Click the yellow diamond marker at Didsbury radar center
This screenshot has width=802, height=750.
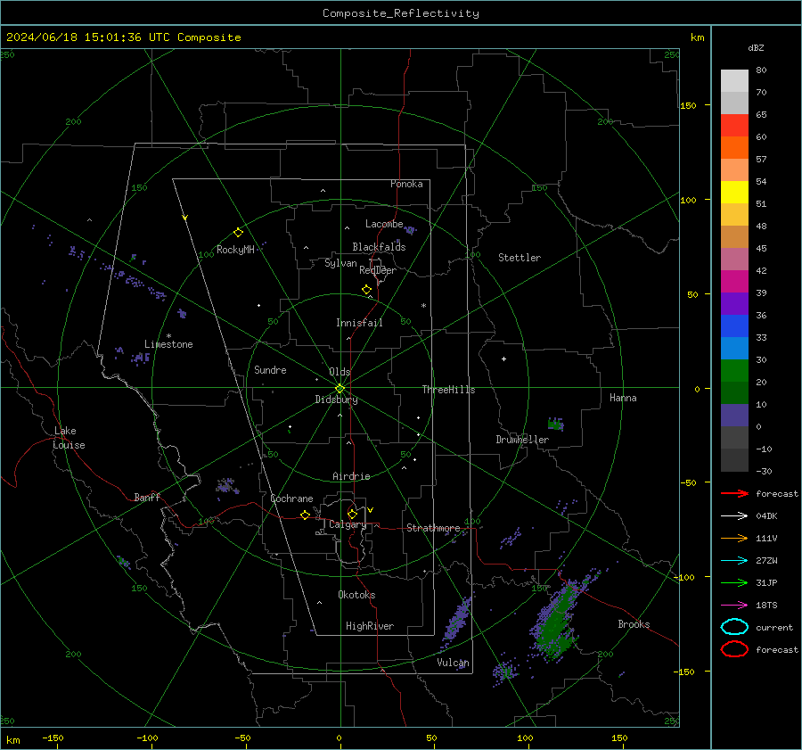[340, 389]
